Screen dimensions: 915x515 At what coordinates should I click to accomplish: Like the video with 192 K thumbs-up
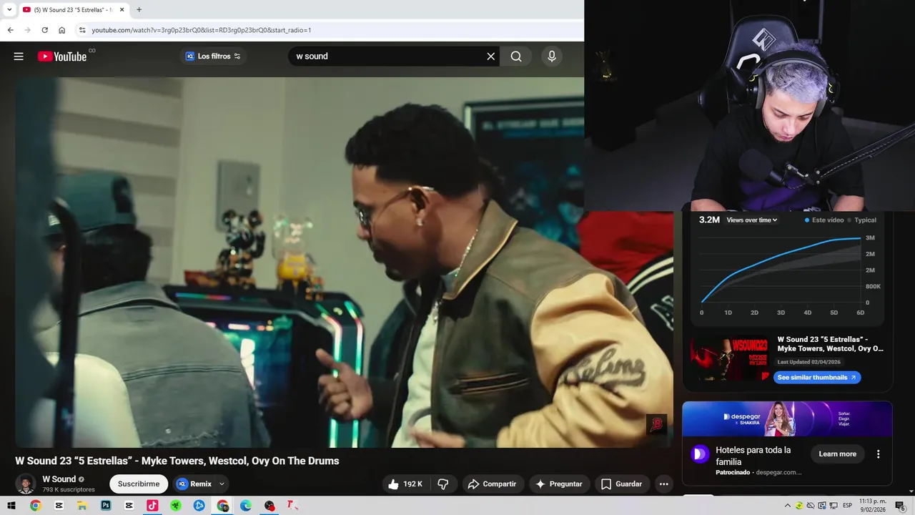coord(405,484)
